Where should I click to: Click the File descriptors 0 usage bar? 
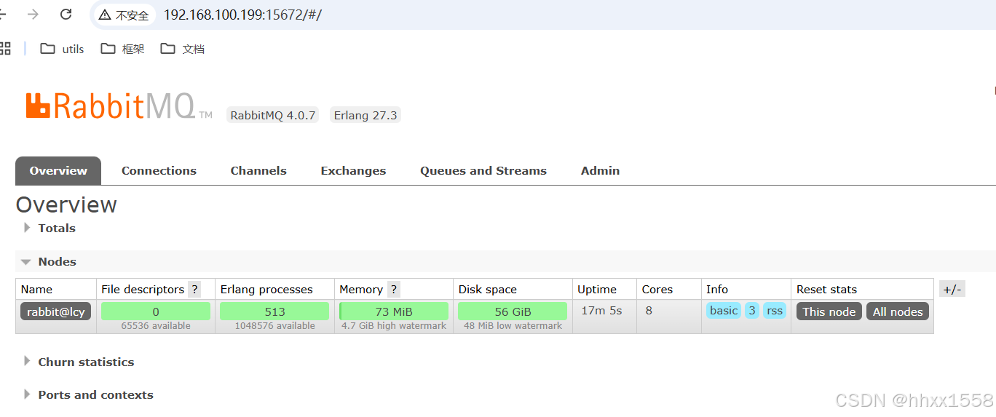point(156,311)
